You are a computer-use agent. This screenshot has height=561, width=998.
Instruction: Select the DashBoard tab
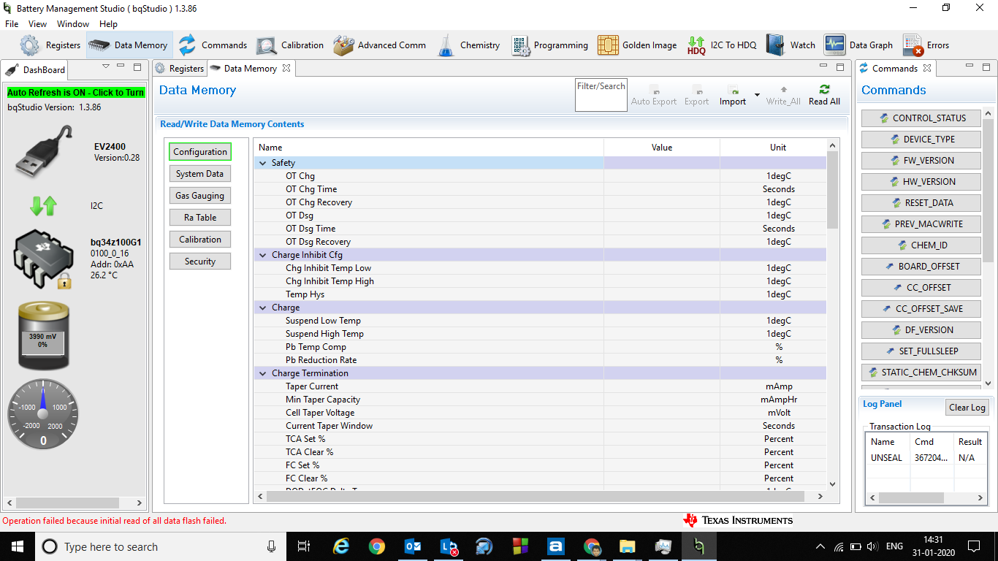36,70
